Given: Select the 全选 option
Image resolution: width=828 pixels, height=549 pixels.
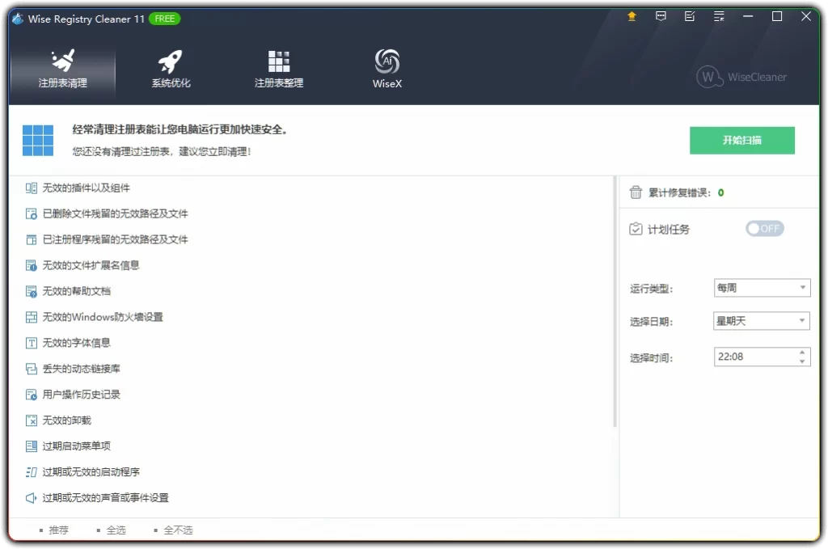Looking at the screenshot, I should [x=116, y=530].
